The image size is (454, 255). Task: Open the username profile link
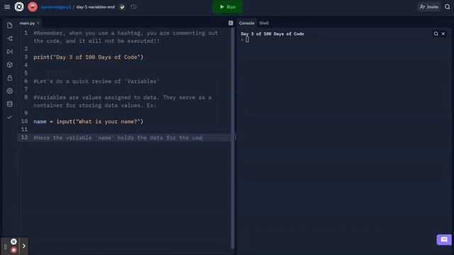click(56, 7)
